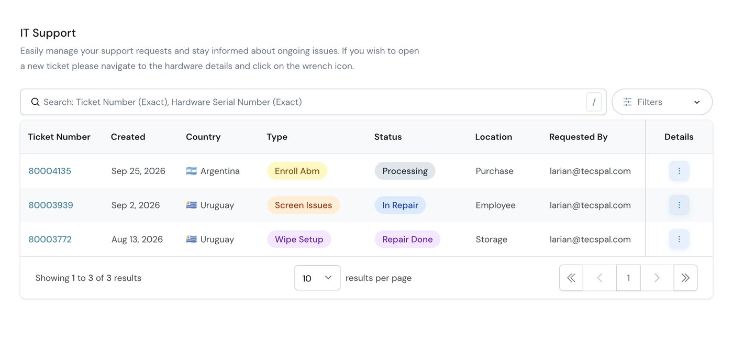Click the magnifier search icon

(x=35, y=102)
